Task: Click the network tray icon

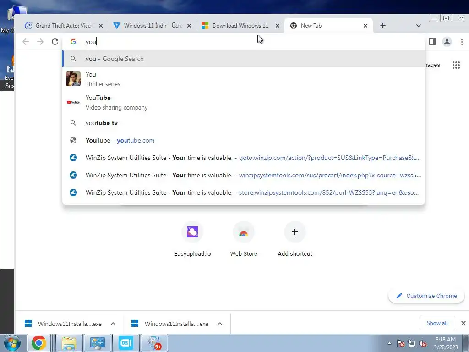Action: click(x=412, y=343)
